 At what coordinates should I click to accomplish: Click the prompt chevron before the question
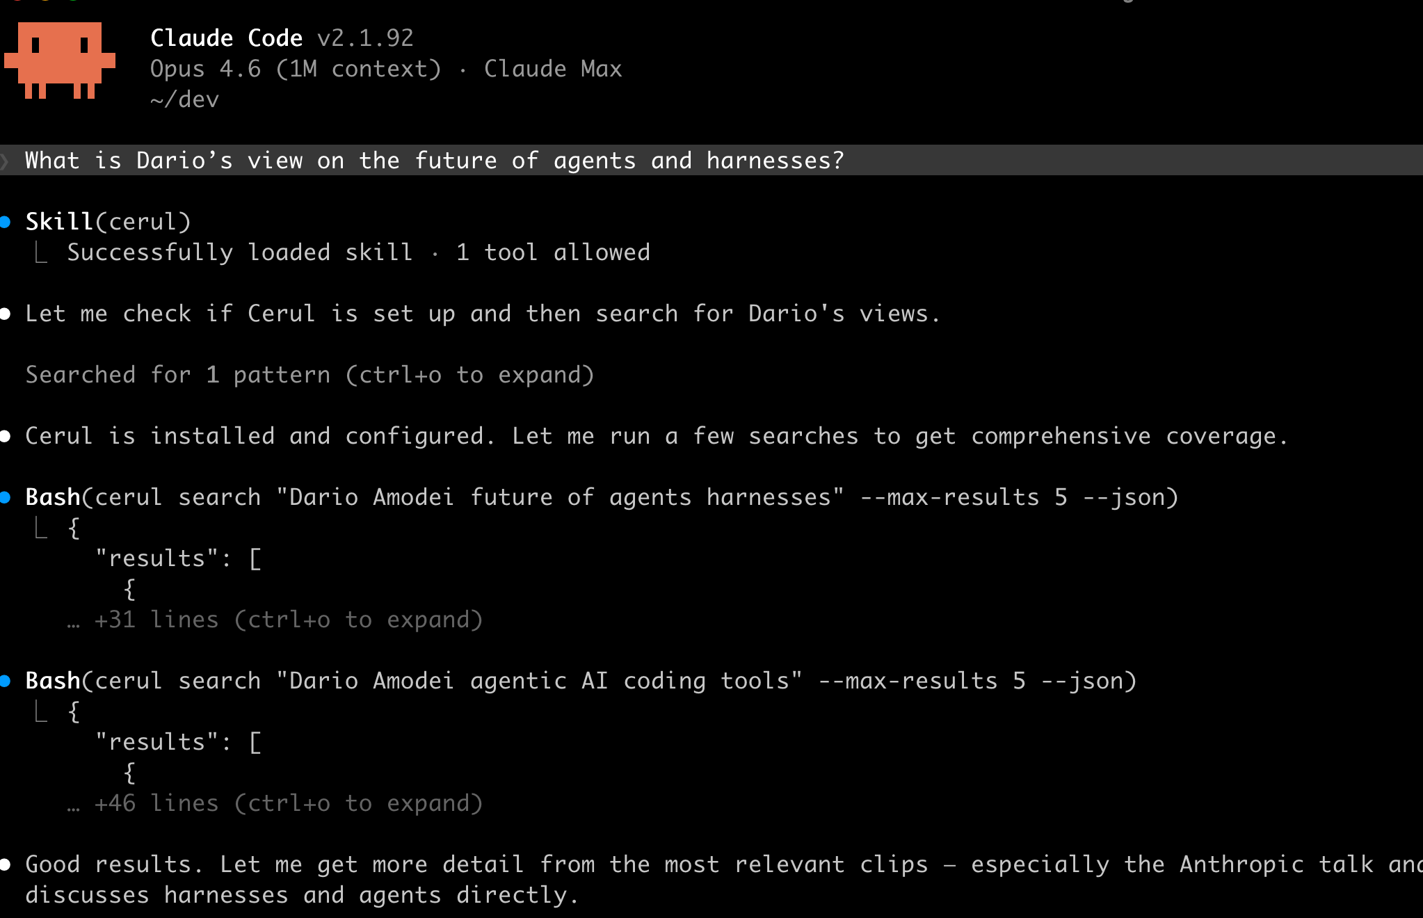6,161
